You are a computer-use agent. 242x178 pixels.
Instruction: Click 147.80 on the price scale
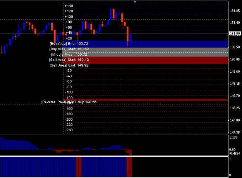tap(235, 120)
